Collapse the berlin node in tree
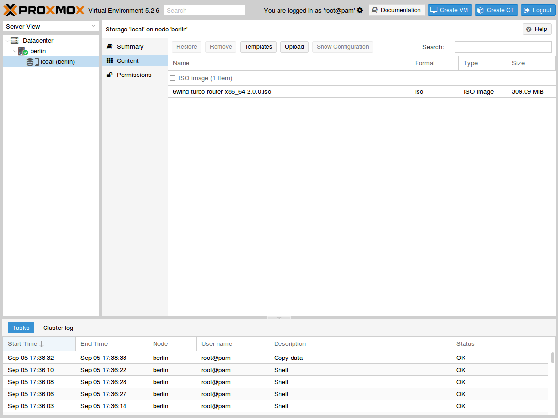This screenshot has width=558, height=418. click(15, 51)
